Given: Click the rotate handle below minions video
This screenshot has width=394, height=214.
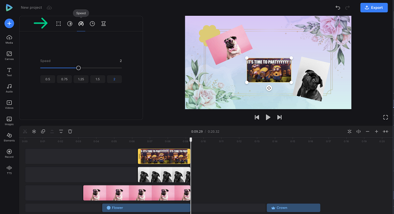Looking at the screenshot, I should (x=269, y=88).
